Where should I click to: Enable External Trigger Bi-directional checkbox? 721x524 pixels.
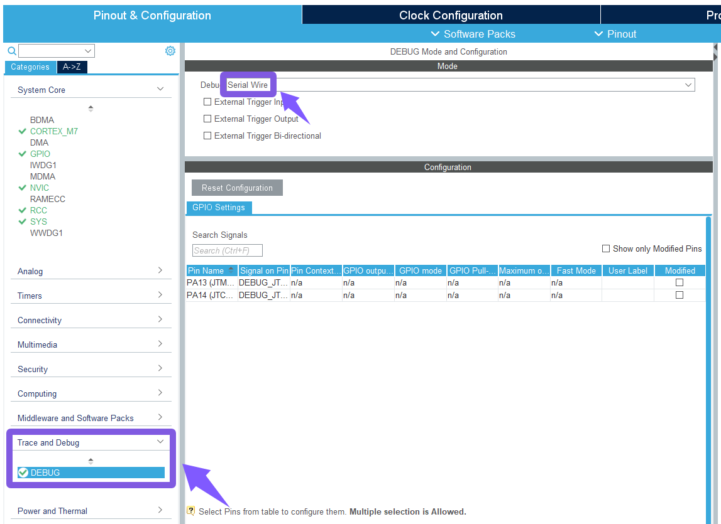[x=207, y=136]
